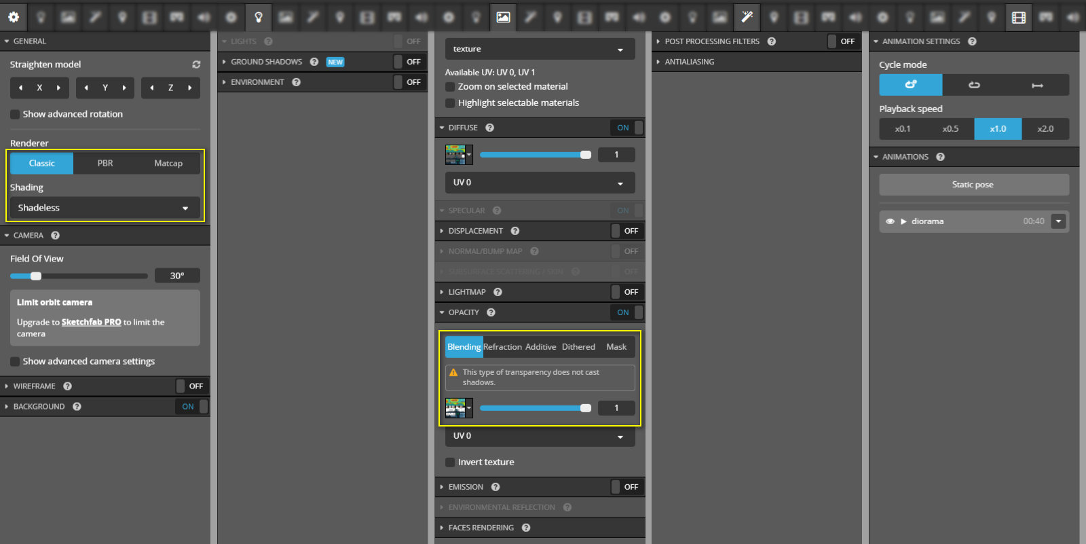1086x544 pixels.
Task: Hide the diorama animation with eye icon
Action: click(x=890, y=221)
